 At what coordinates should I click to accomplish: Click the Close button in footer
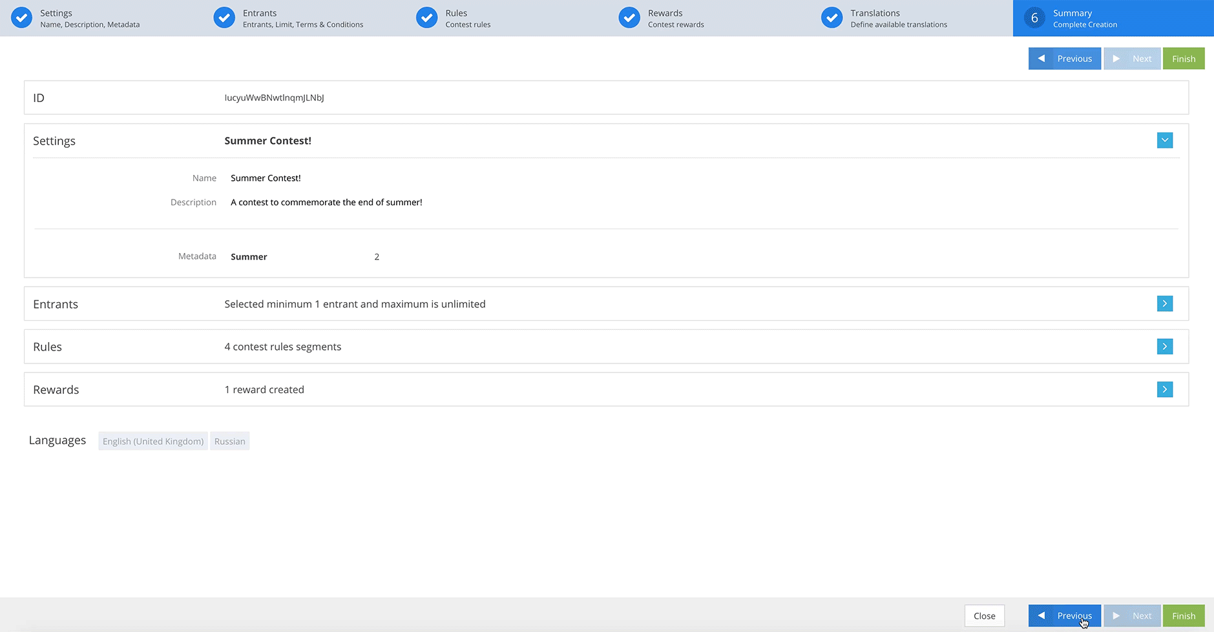click(x=984, y=616)
